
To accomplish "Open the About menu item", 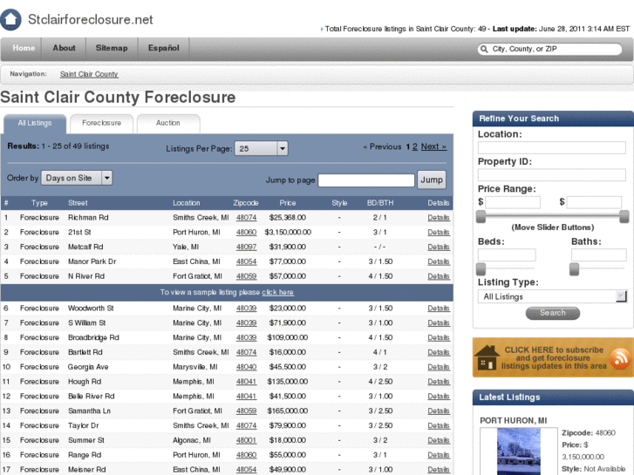I will point(64,48).
